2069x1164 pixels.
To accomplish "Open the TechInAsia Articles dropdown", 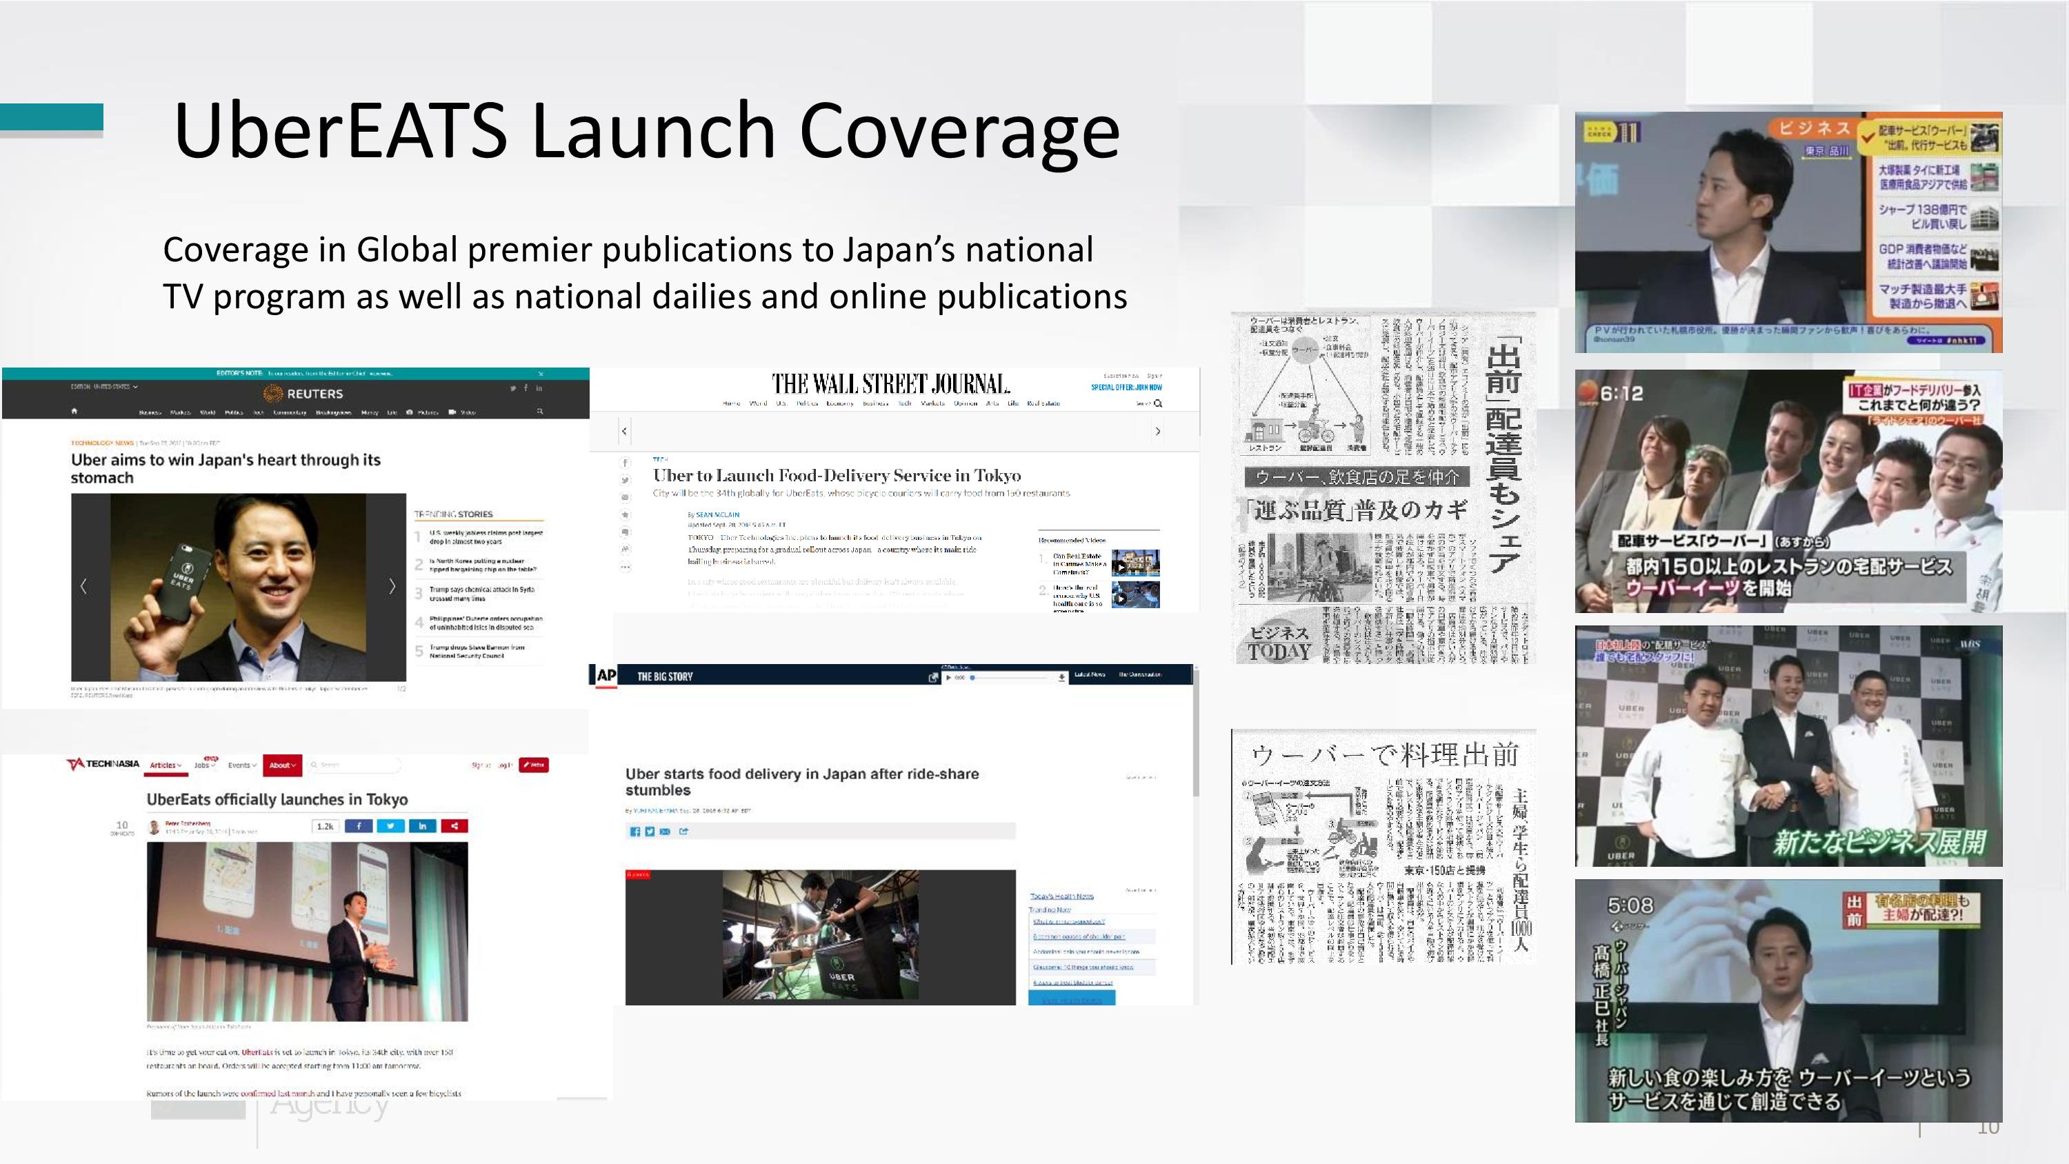I will tap(166, 765).
